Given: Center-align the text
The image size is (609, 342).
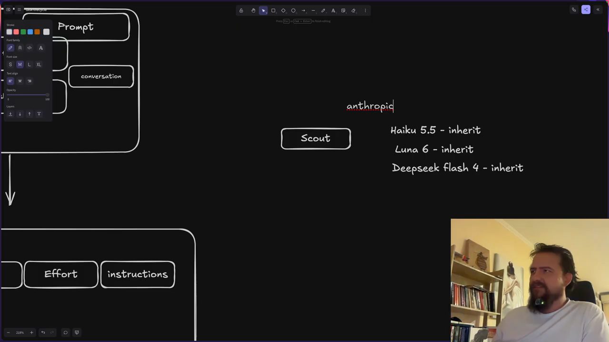Looking at the screenshot, I should 20,81.
